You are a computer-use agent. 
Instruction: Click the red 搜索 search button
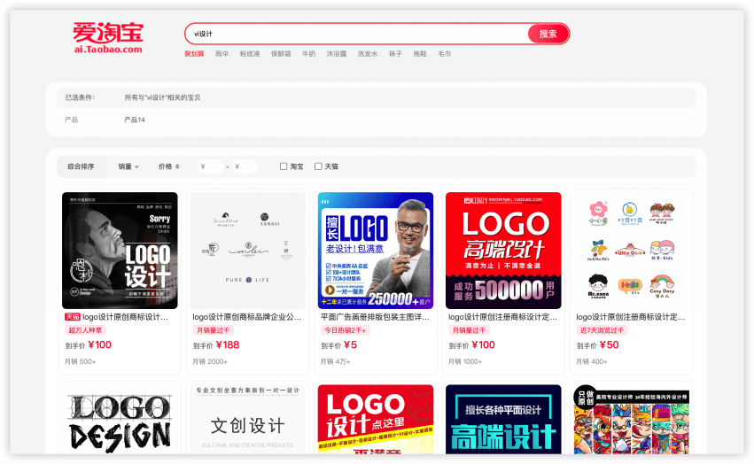548,34
